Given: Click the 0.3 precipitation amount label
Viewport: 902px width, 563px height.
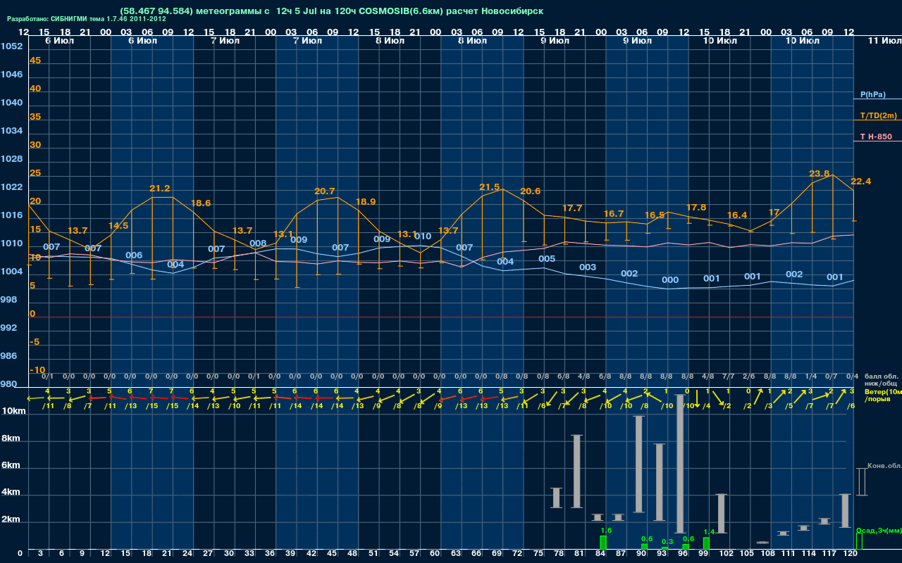Looking at the screenshot, I should (668, 540).
